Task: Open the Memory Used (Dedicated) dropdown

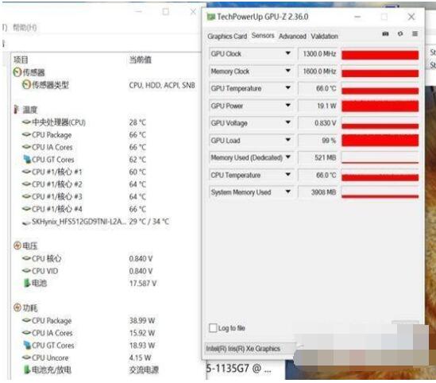Action: pyautogui.click(x=288, y=157)
